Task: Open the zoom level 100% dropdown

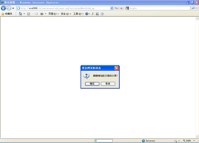Action: pyautogui.click(x=189, y=141)
